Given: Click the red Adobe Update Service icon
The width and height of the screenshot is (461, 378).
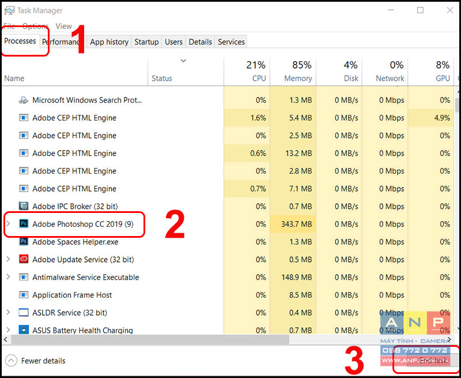Looking at the screenshot, I should pyautogui.click(x=24, y=259).
